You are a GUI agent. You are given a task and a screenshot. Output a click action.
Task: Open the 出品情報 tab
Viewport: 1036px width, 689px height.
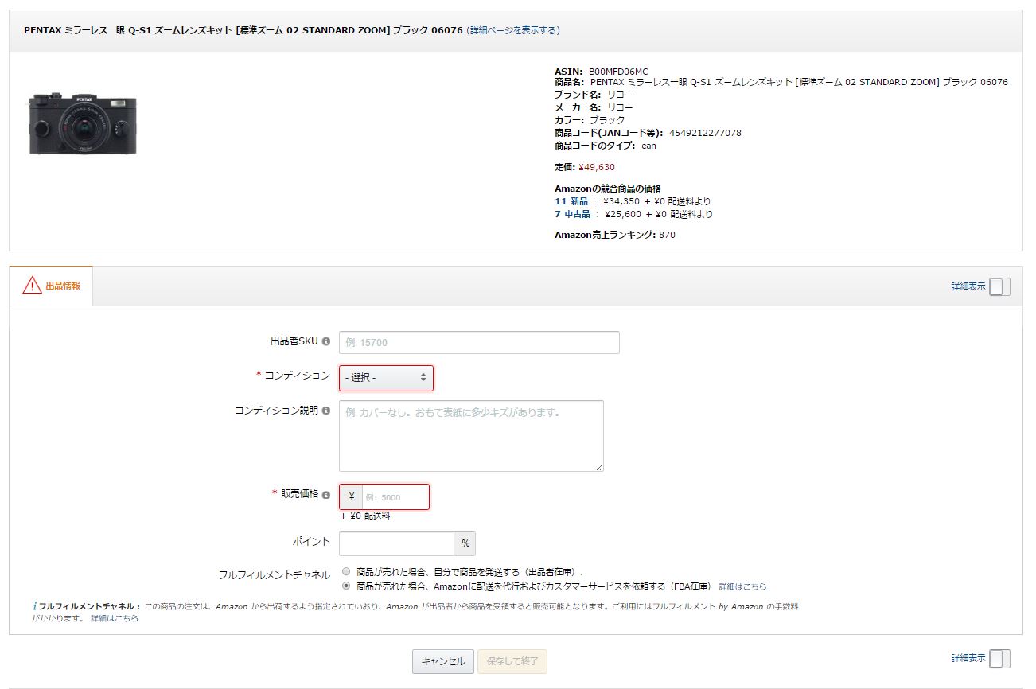point(51,286)
